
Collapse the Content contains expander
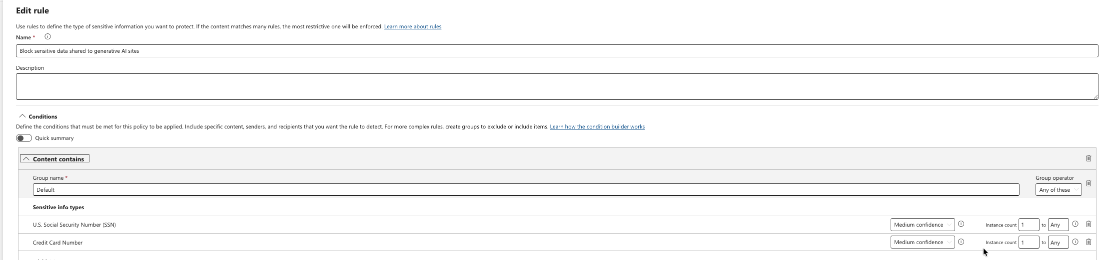(54, 159)
